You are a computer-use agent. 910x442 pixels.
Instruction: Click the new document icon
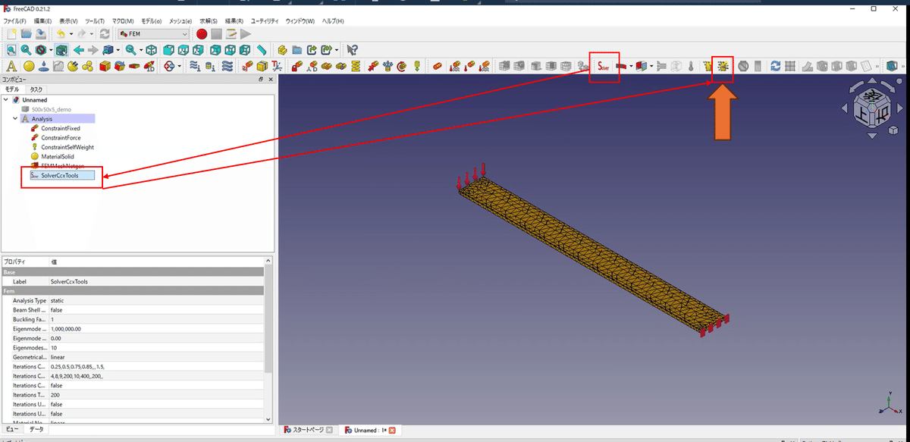click(11, 34)
